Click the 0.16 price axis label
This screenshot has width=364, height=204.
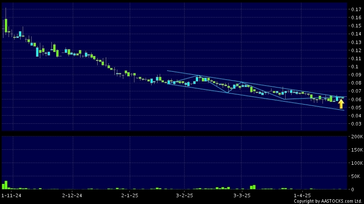point(356,17)
